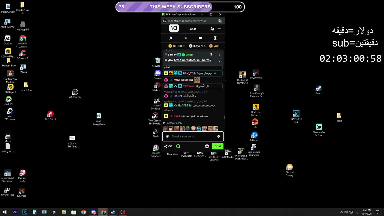Viewport: 384px width, 216px height.
Task: Open Epic Games Launcher shortcut
Action: (x=254, y=150)
